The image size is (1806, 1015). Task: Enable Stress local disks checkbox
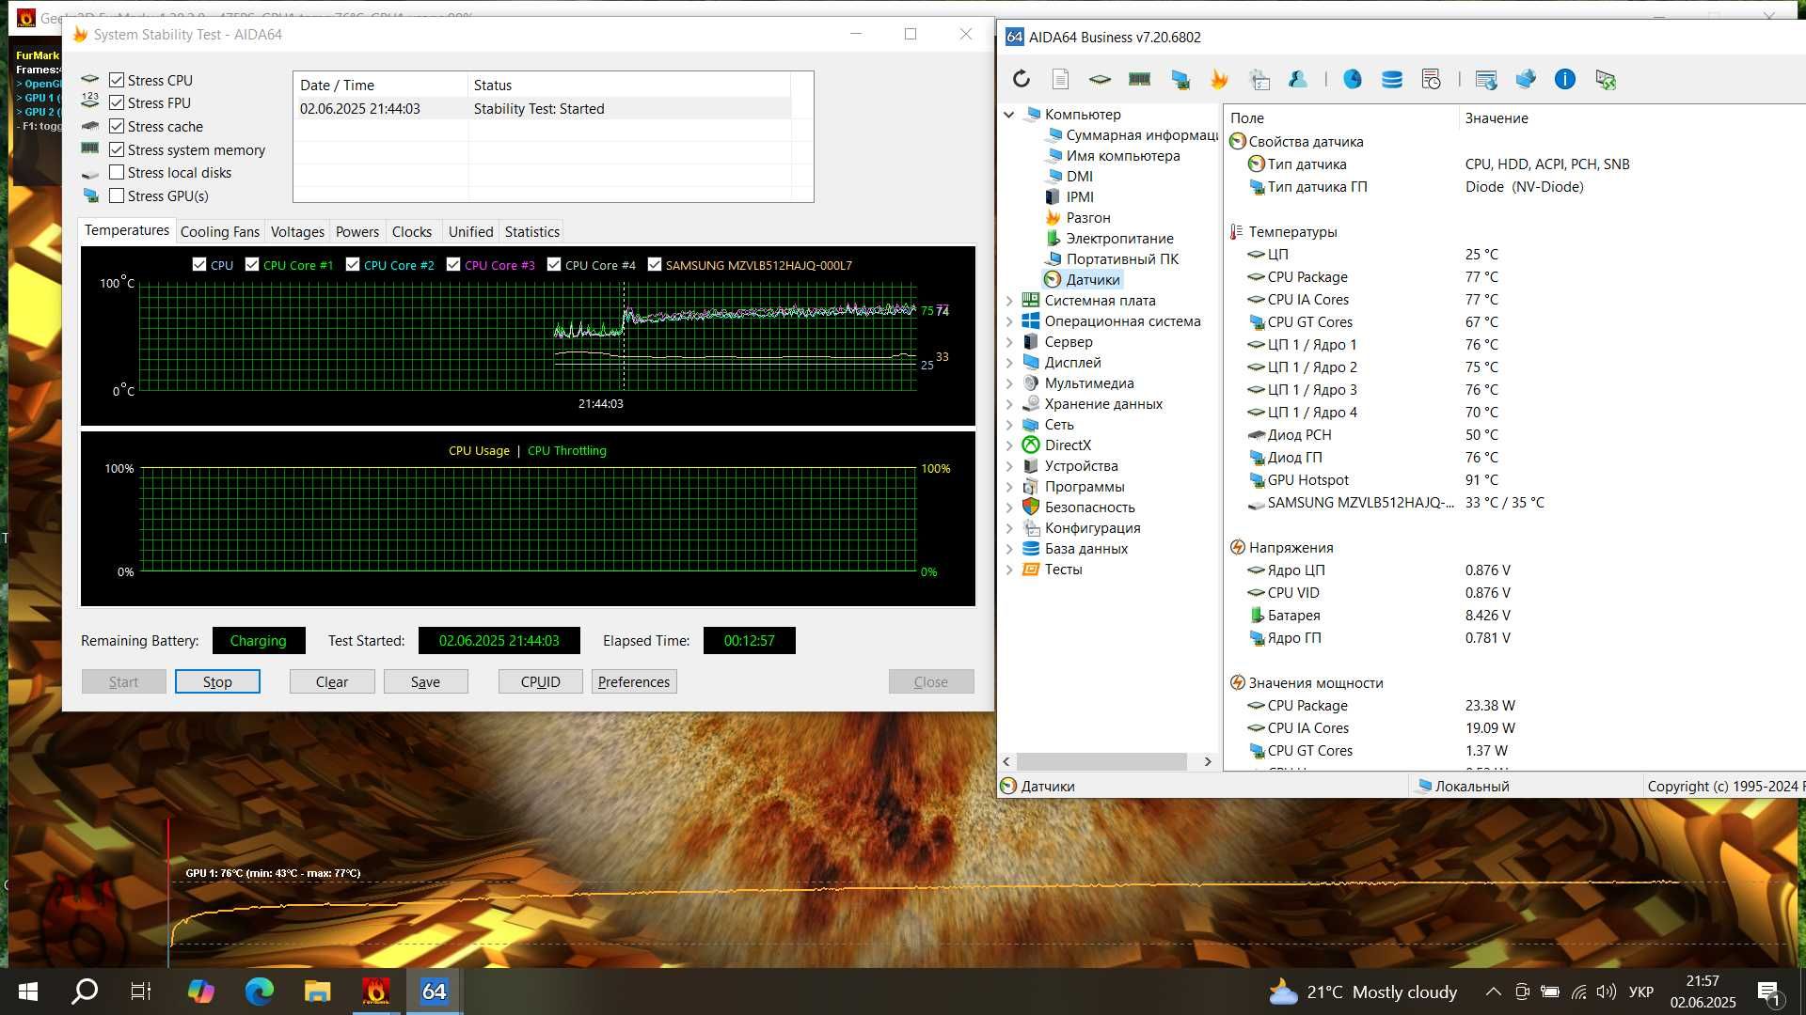[117, 173]
